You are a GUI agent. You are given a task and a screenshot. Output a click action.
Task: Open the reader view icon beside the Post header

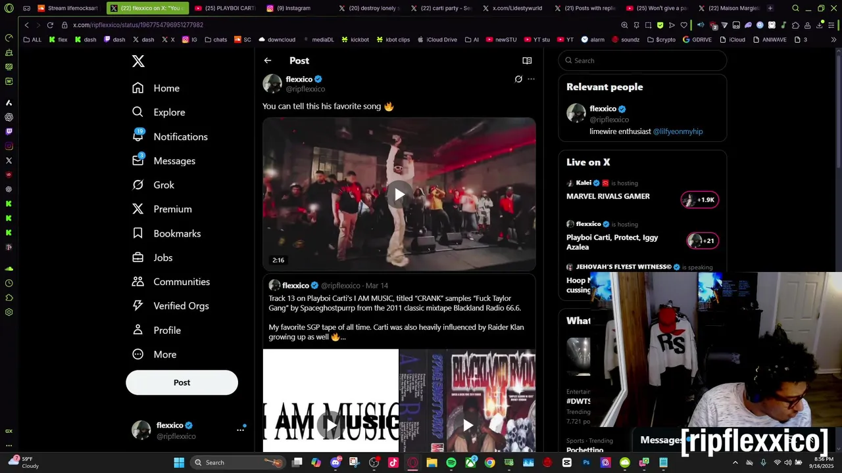click(x=527, y=60)
